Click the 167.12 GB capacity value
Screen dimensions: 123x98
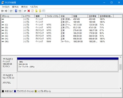[77, 25]
